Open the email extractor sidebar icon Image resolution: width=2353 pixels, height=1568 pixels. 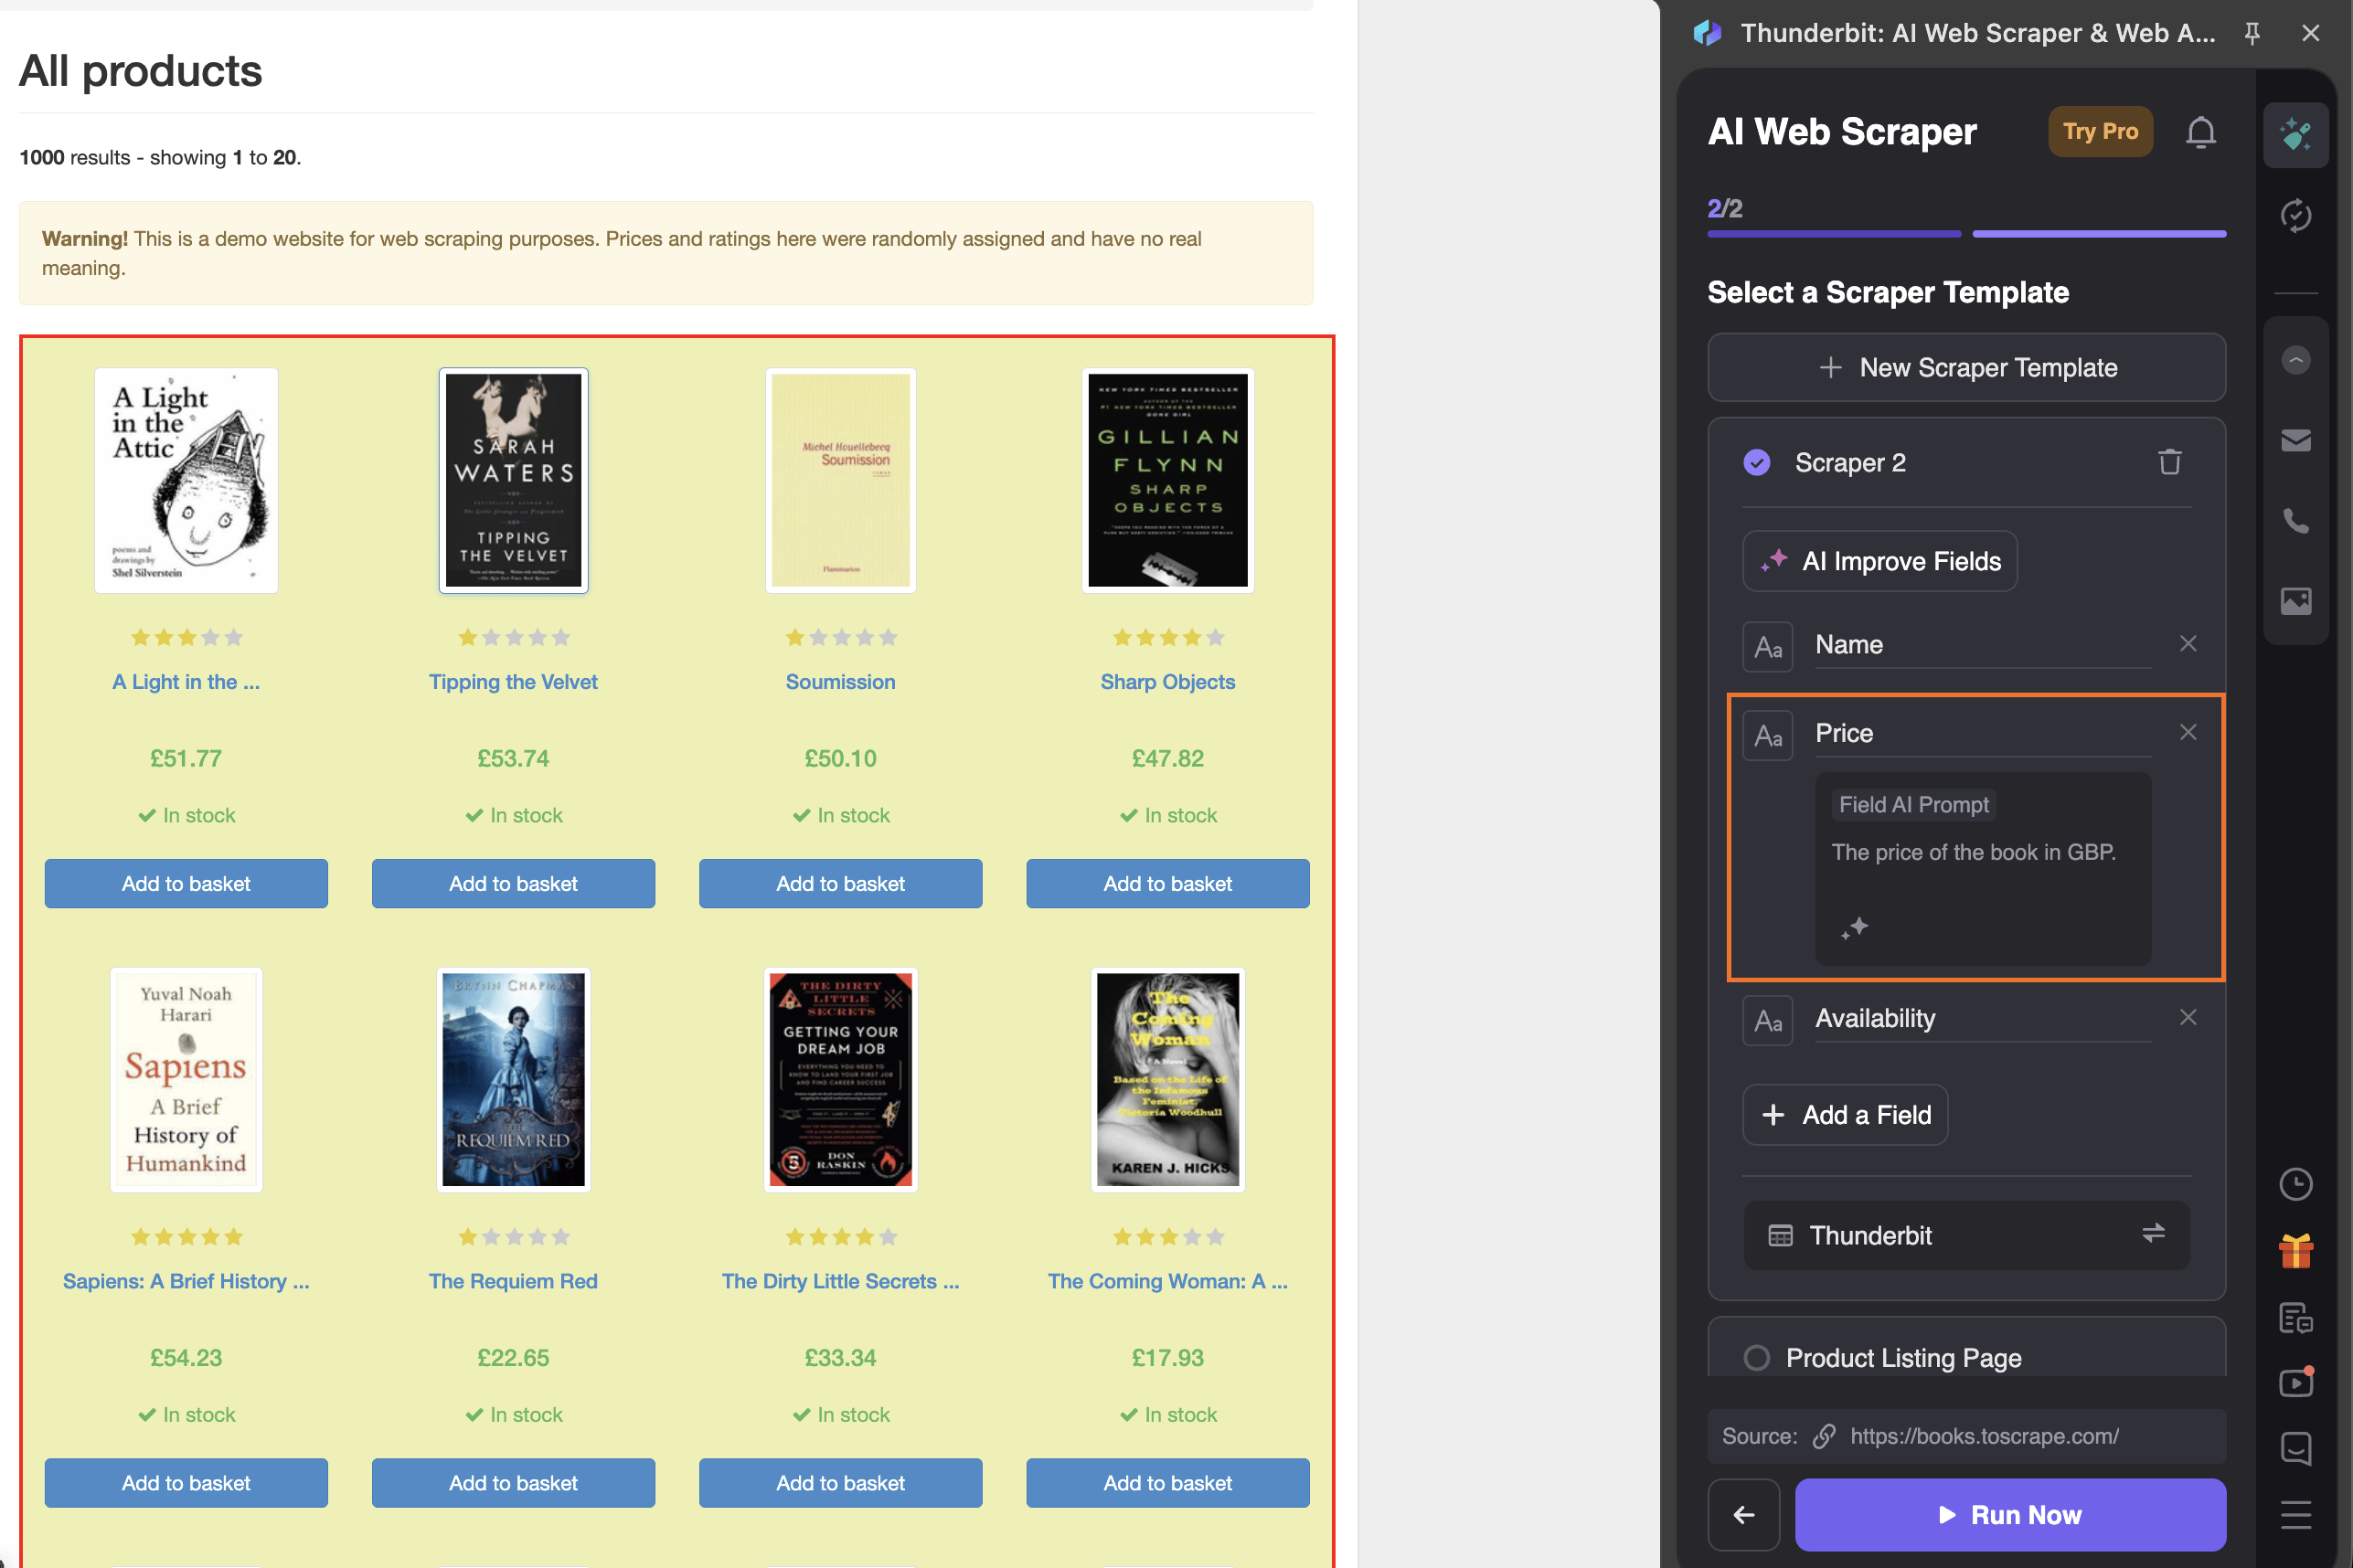coord(2295,440)
